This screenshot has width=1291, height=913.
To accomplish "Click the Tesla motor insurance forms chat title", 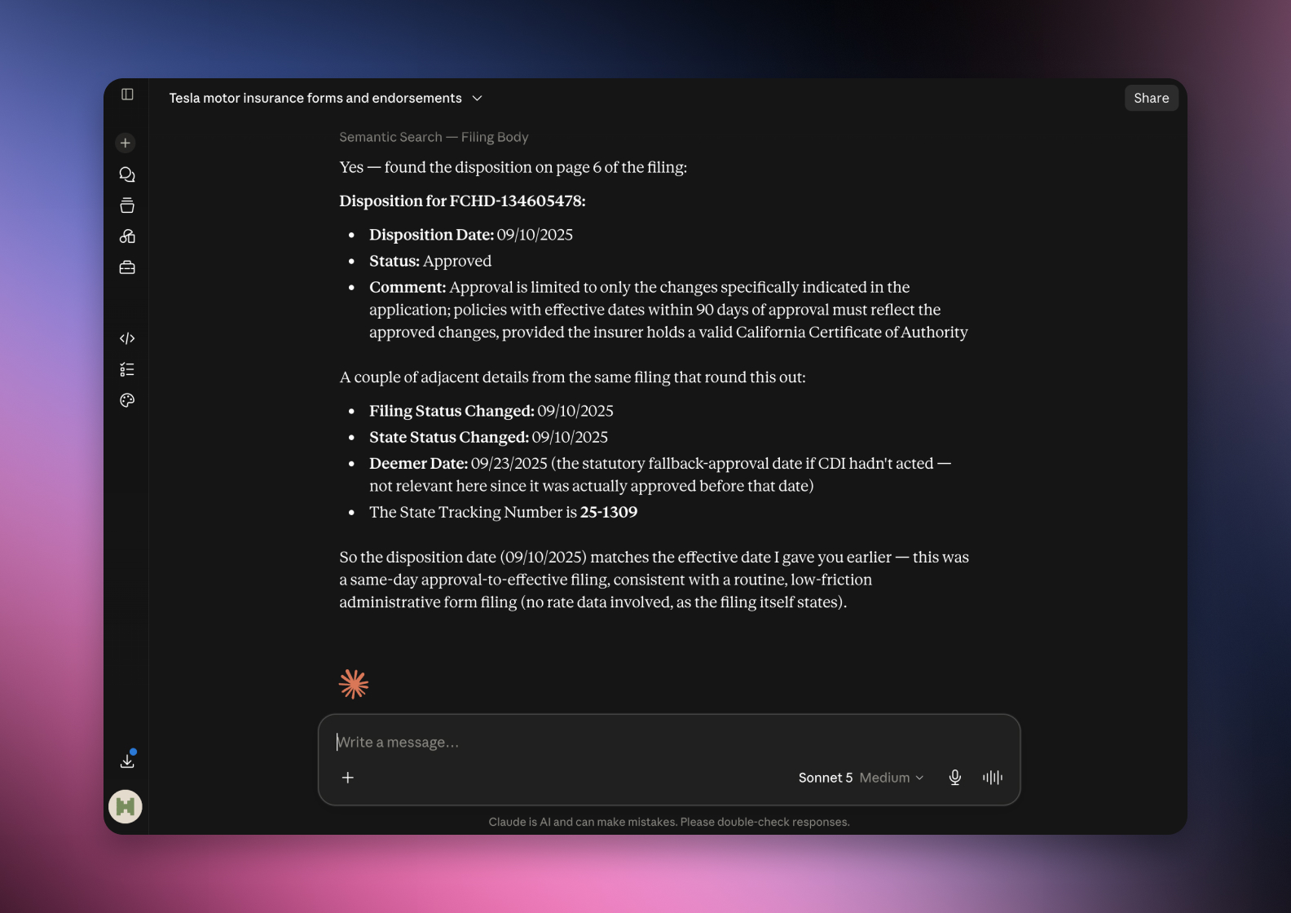I will coord(315,98).
